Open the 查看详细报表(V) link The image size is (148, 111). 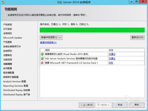pyautogui.click(x=48, y=43)
